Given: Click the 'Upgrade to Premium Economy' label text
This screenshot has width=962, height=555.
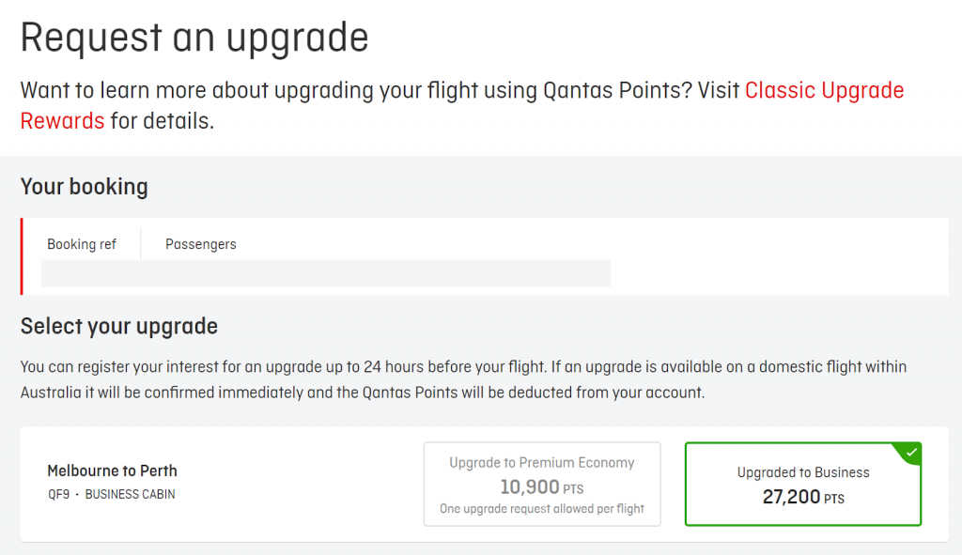Looking at the screenshot, I should [542, 462].
